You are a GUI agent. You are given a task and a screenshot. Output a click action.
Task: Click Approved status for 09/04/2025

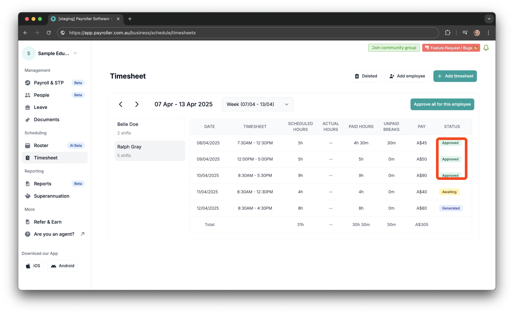[x=450, y=159]
